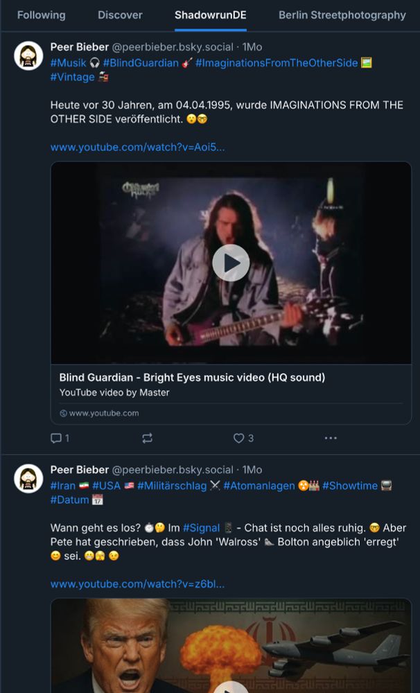Play the Blind Guardian video
420x693 pixels.
[231, 263]
